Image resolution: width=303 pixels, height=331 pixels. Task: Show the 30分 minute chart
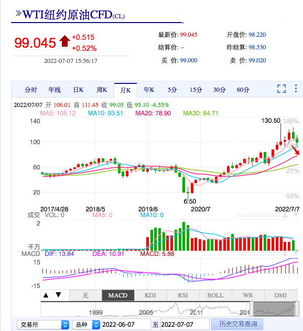click(220, 90)
